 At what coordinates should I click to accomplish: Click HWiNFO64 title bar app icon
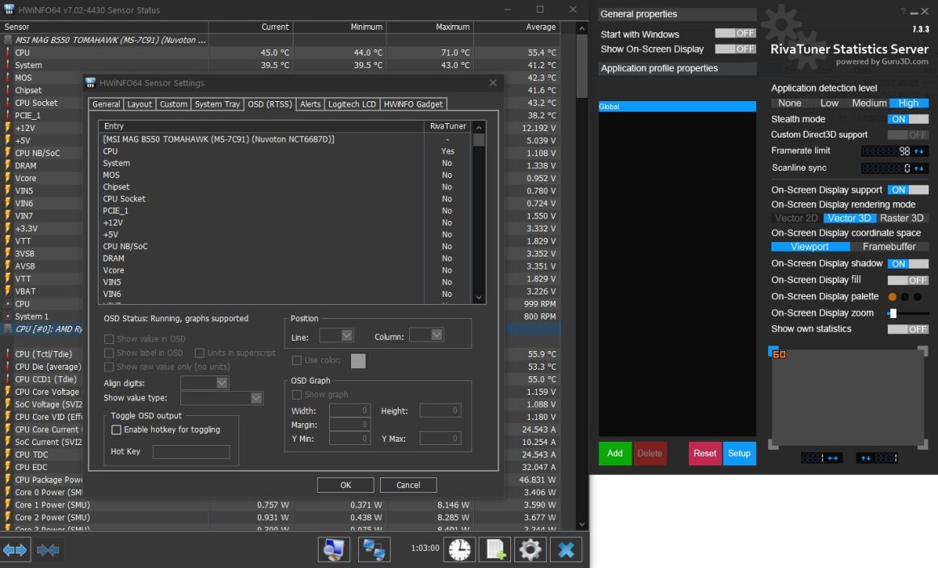pos(9,10)
